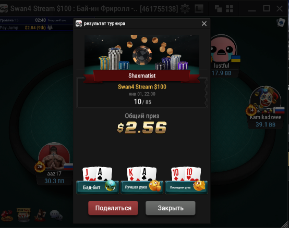Click the Поделиться share button
Image resolution: width=289 pixels, height=228 pixels.
(113, 208)
